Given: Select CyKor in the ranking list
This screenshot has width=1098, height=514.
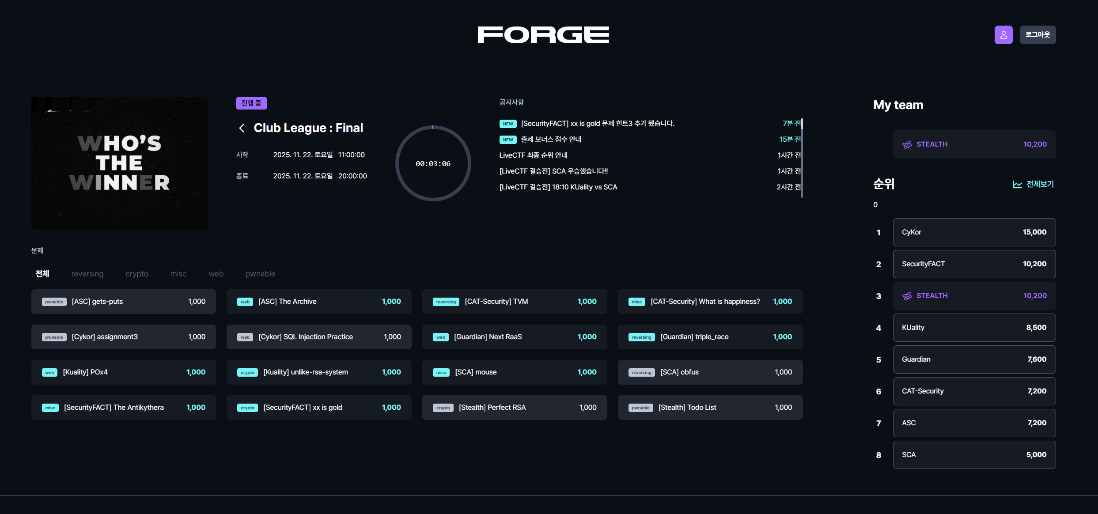Looking at the screenshot, I should tap(974, 232).
